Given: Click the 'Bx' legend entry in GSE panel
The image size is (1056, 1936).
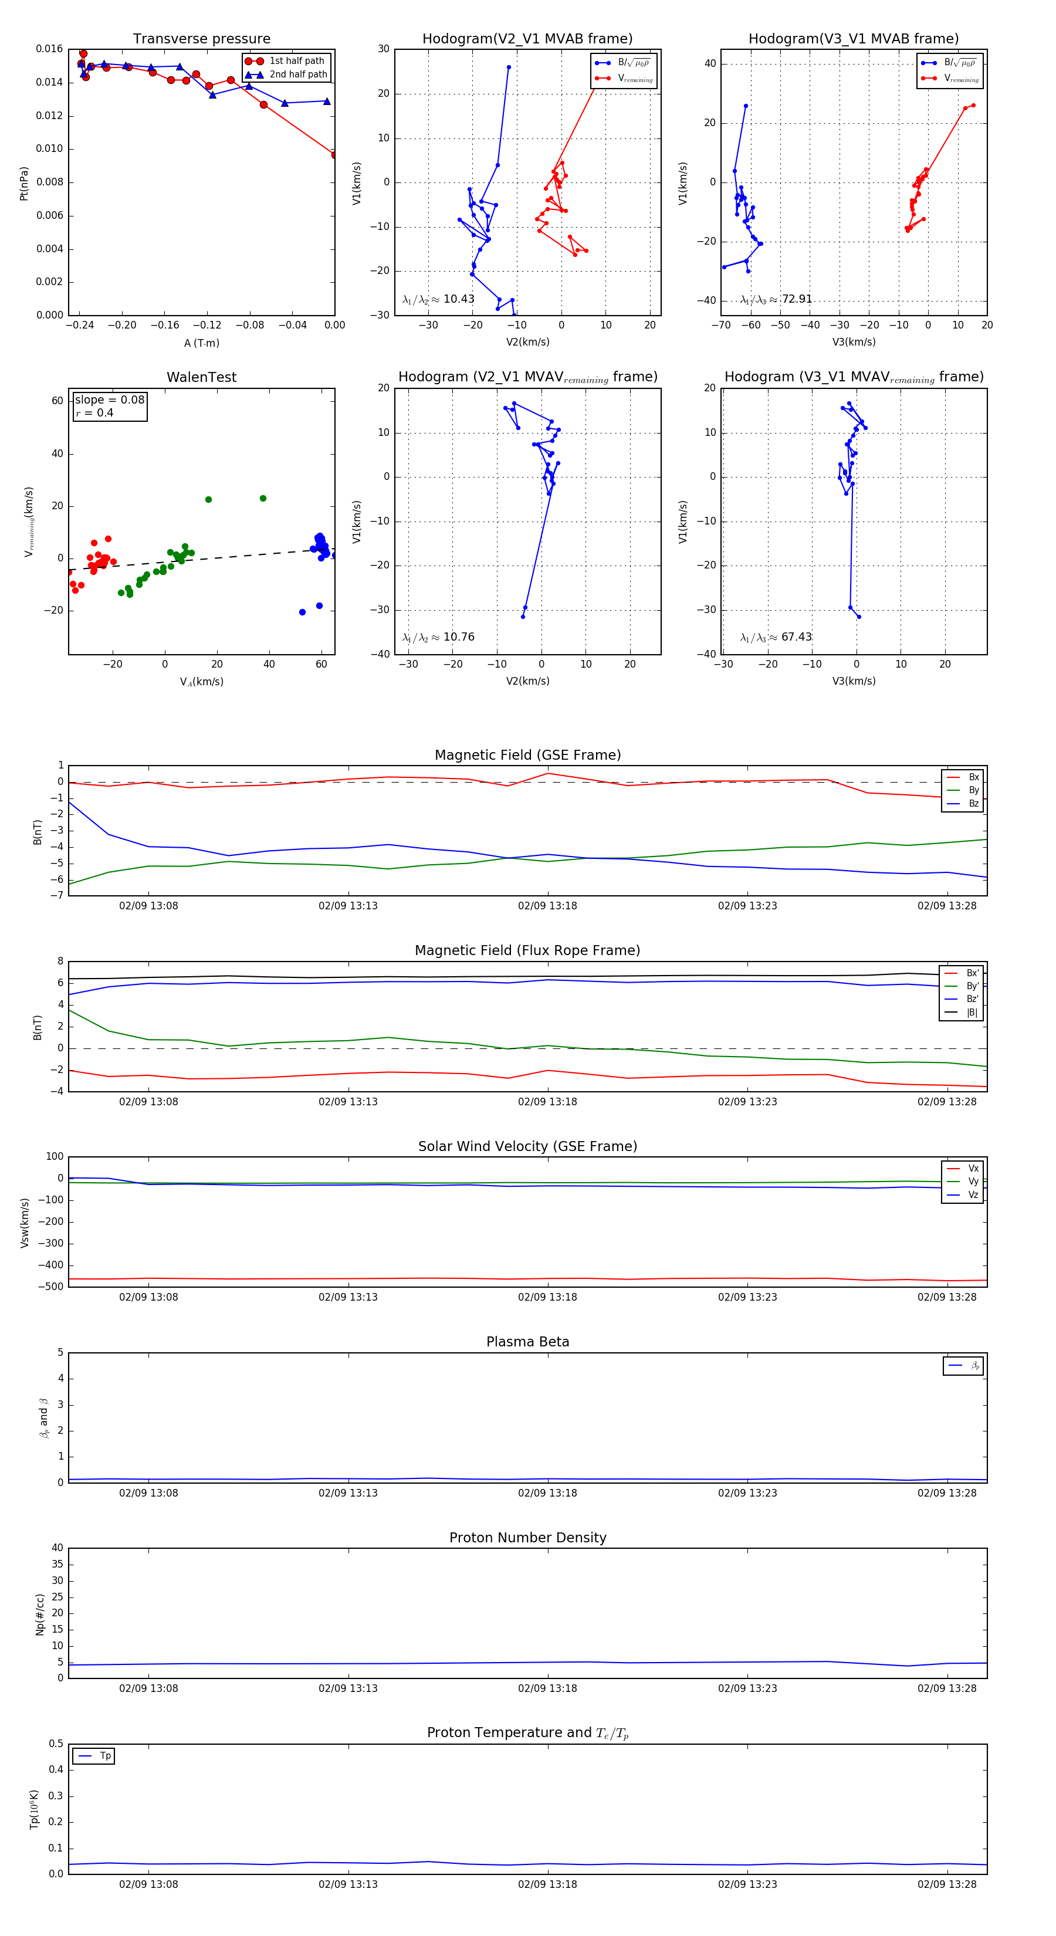Looking at the screenshot, I should point(963,777).
